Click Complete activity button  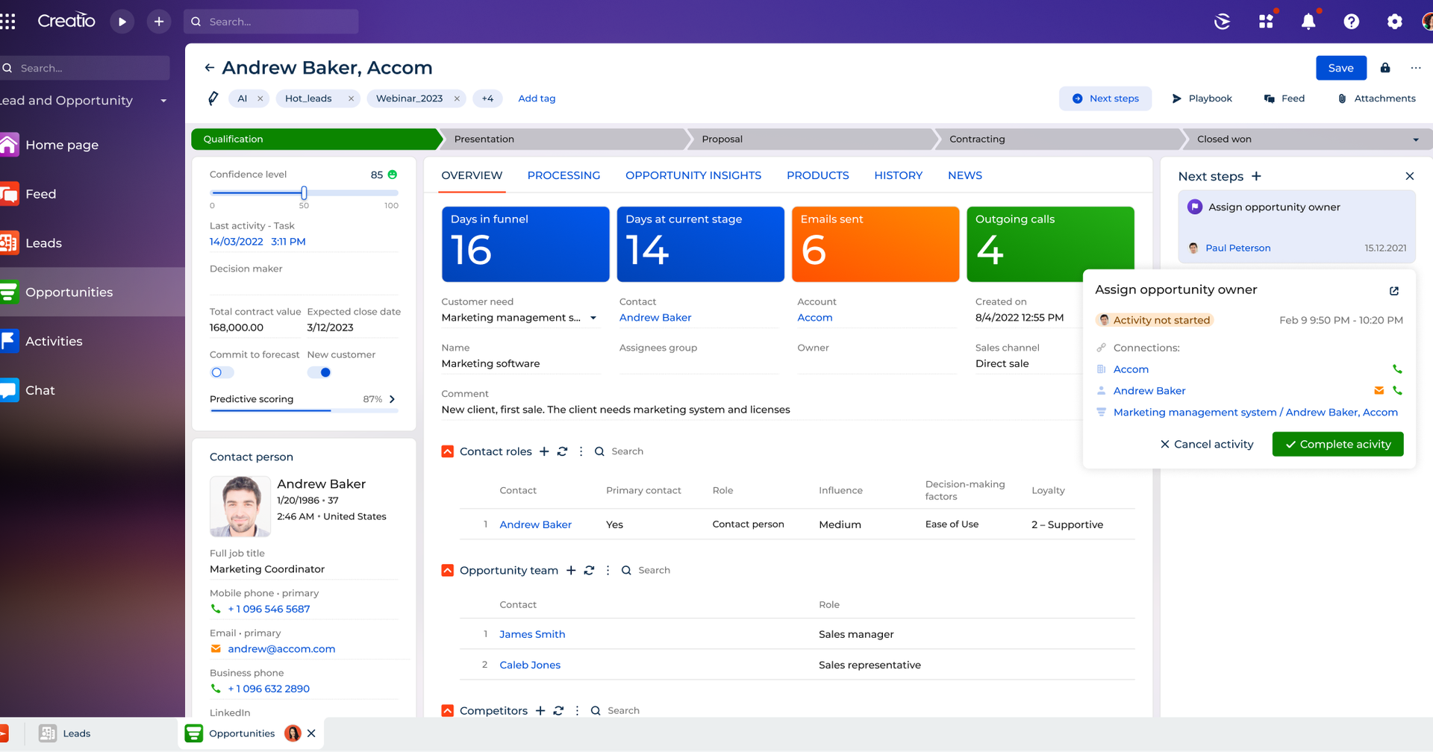(1337, 444)
